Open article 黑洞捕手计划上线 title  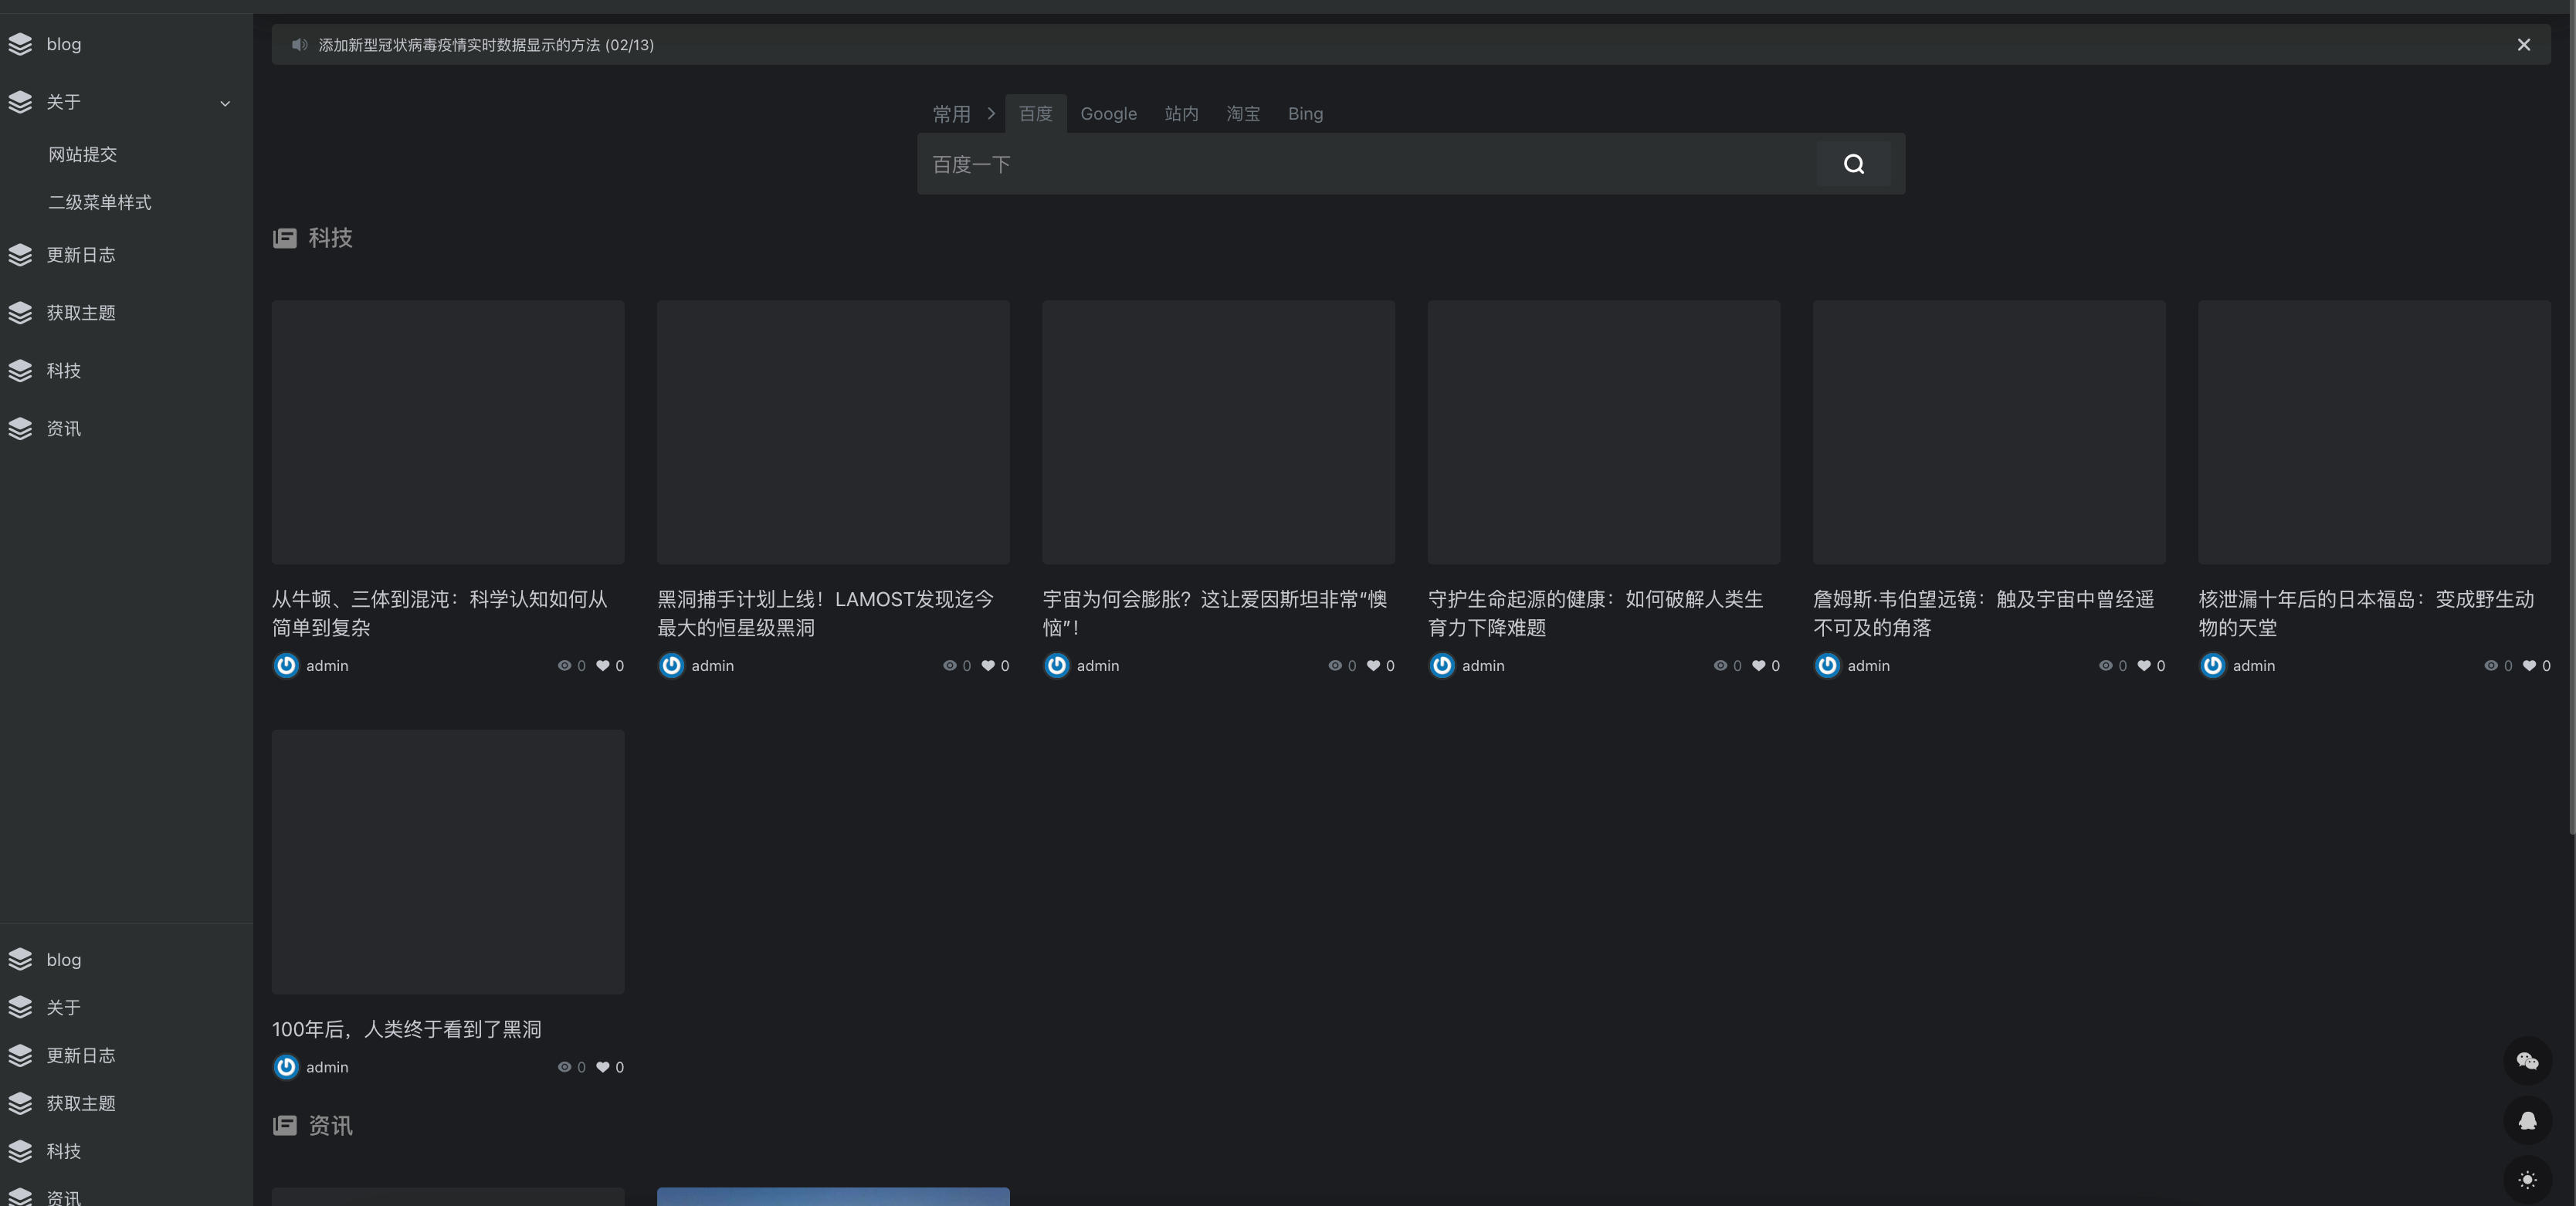(x=825, y=613)
